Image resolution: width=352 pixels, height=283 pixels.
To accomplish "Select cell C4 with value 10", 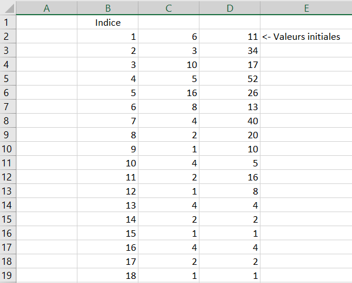I will point(169,64).
